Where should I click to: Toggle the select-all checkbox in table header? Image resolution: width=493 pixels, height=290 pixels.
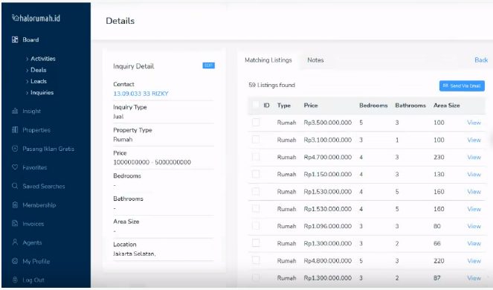pos(256,105)
